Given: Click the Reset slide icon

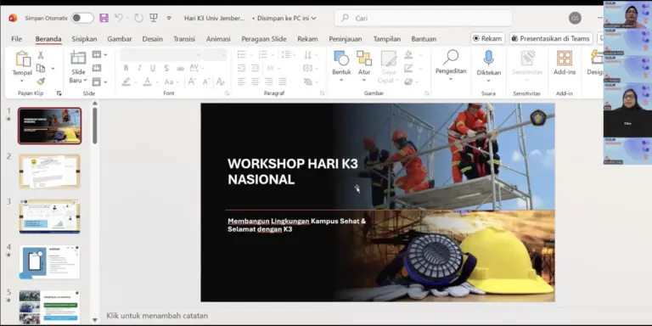Looking at the screenshot, I should [x=97, y=68].
